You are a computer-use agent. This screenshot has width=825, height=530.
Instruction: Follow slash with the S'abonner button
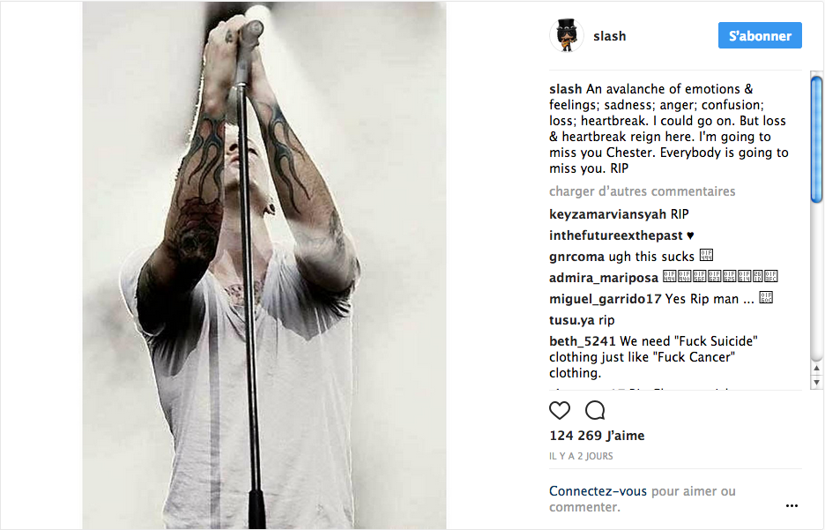[x=760, y=36]
